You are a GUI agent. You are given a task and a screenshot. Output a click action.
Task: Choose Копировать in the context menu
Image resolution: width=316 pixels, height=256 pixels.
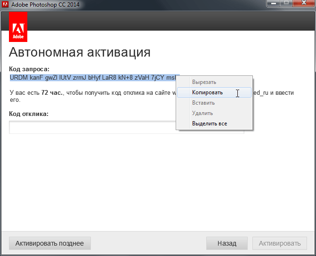(214, 92)
